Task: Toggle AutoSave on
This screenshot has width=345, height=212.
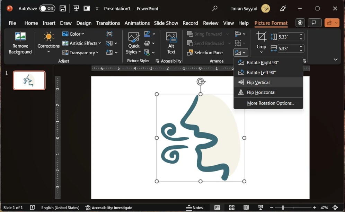Action: point(47,8)
